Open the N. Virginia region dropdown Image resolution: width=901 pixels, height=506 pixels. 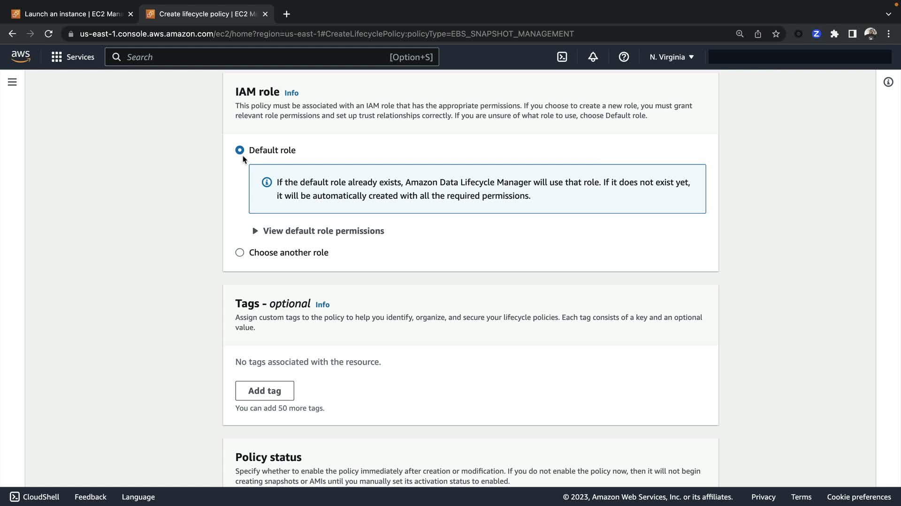(672, 57)
